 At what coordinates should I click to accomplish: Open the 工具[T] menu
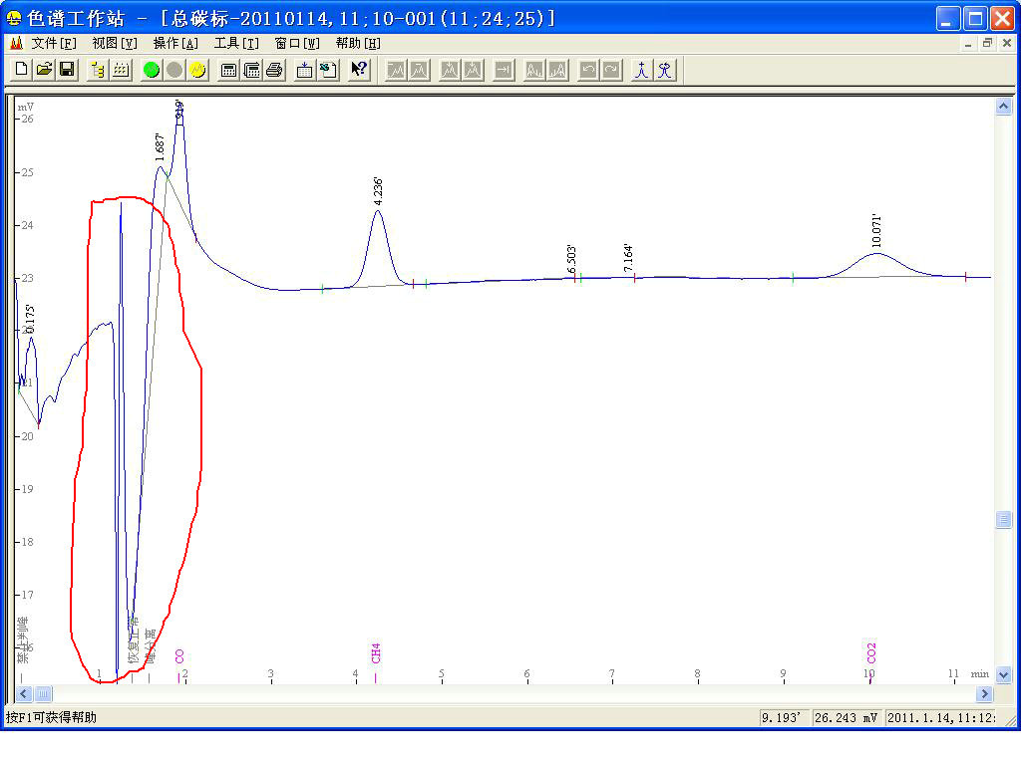(x=236, y=43)
